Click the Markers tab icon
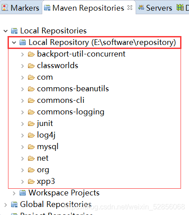This screenshot has width=189, height=215. pos(5,8)
